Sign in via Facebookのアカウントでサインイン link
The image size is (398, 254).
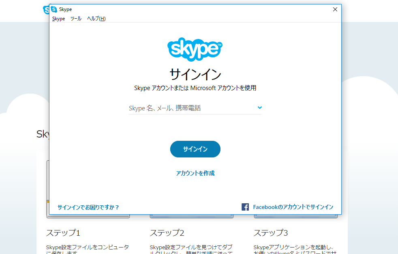click(293, 207)
